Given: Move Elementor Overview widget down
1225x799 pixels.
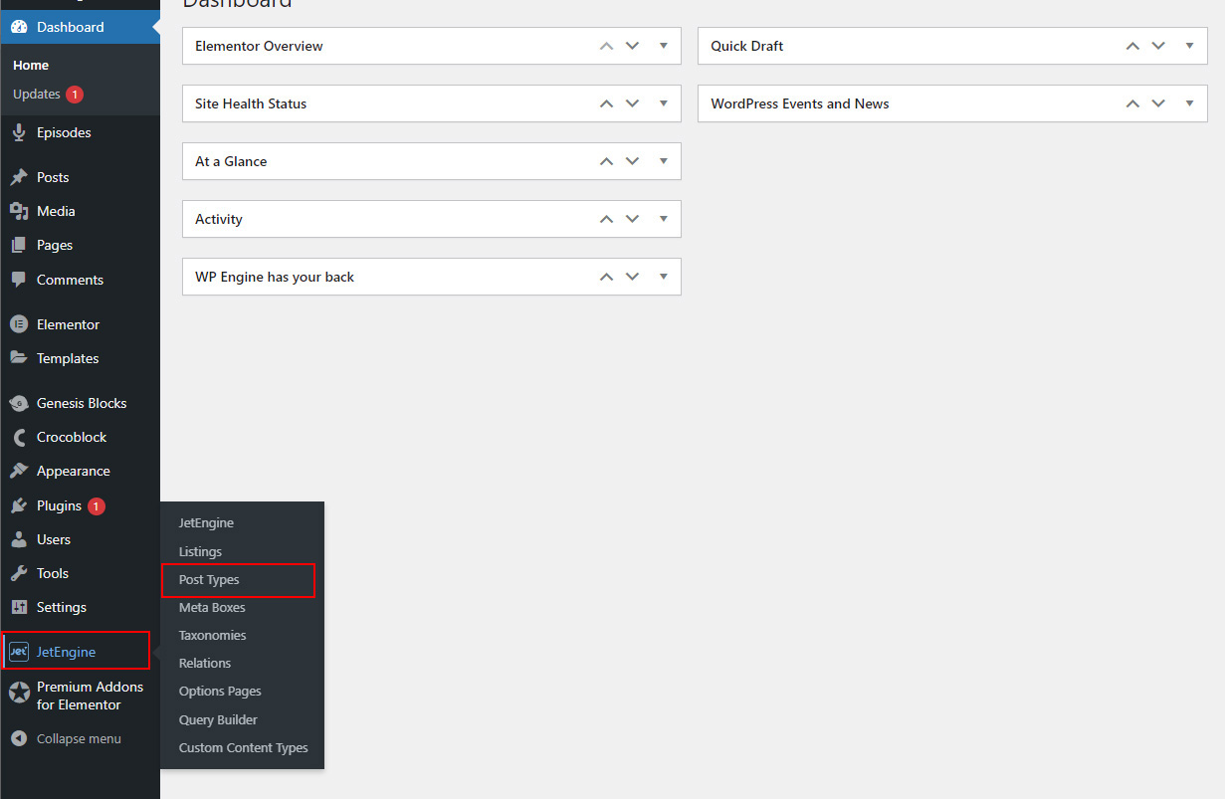Looking at the screenshot, I should pyautogui.click(x=632, y=46).
